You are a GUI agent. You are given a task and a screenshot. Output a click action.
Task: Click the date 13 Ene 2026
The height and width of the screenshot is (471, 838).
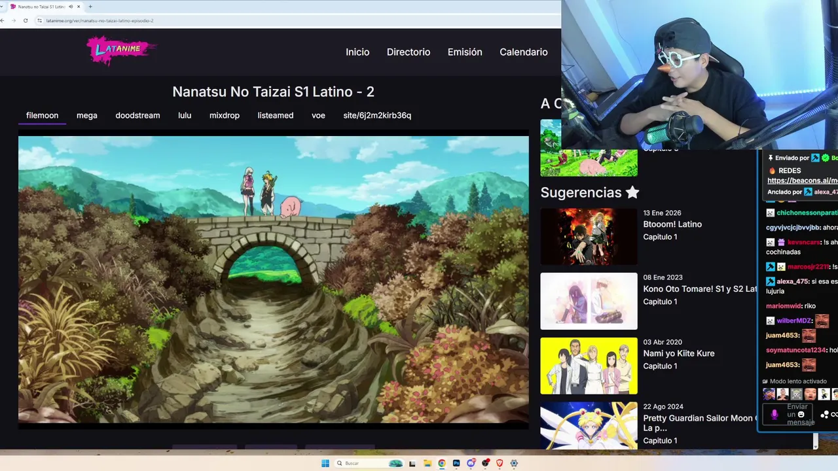662,213
